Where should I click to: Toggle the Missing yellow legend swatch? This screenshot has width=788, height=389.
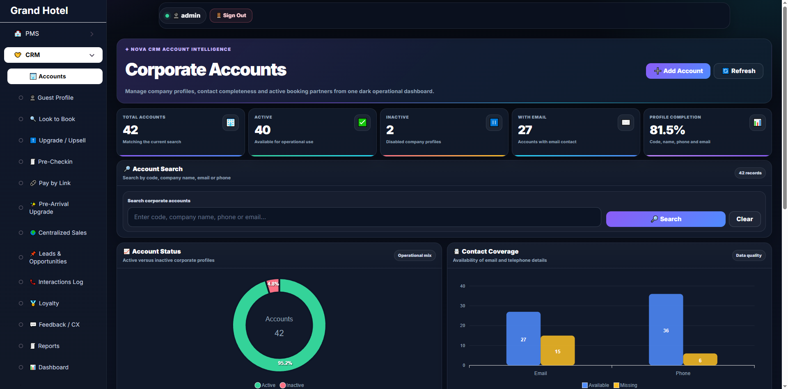pos(616,385)
